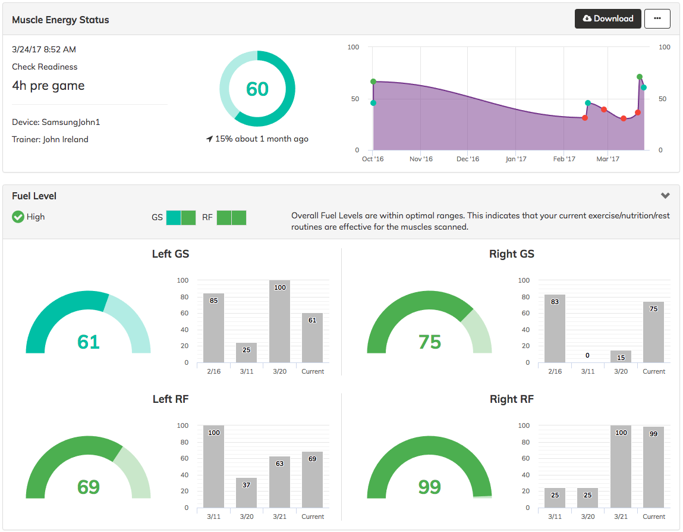The image size is (683, 532).
Task: Select the Left GS 3/20 bar labeled 100
Action: tap(279, 321)
